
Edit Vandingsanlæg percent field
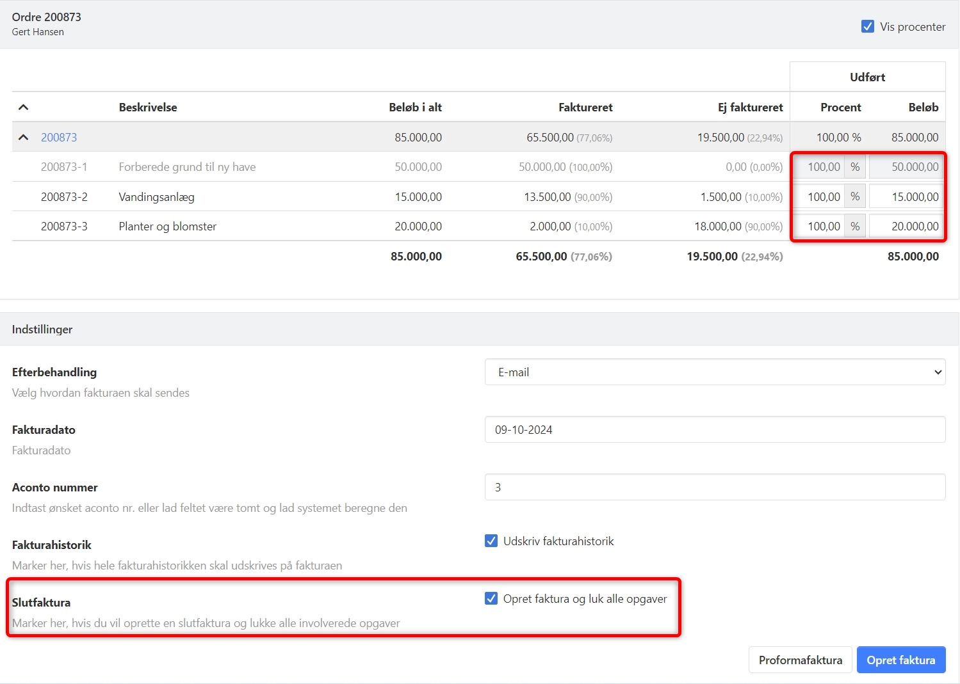click(x=819, y=197)
